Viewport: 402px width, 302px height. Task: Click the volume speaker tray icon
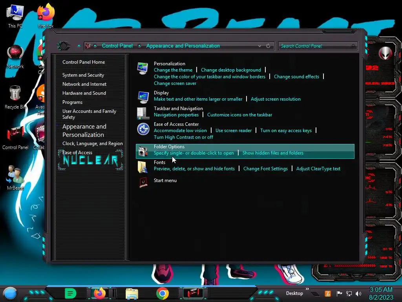358,293
